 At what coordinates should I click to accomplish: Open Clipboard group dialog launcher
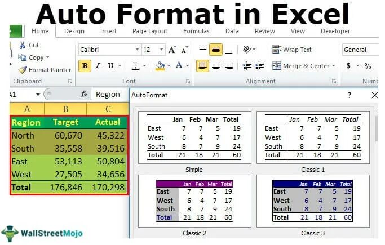70,82
